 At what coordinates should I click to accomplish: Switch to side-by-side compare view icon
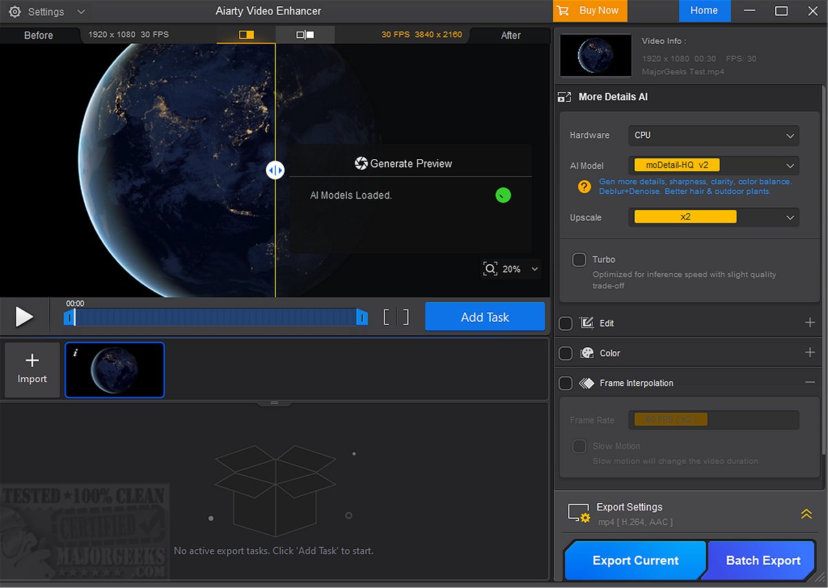point(305,34)
